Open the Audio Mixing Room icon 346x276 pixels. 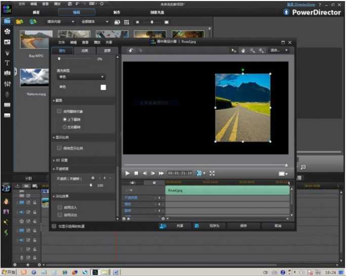tap(7, 84)
